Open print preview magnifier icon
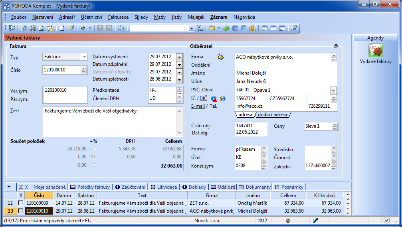Screen dimensions: 402x227 tap(42, 28)
